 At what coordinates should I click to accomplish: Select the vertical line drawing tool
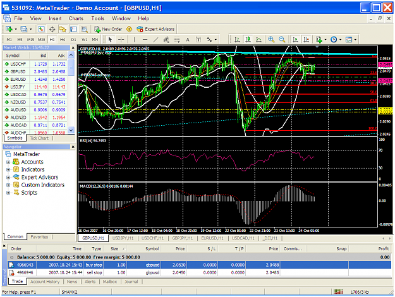click(x=134, y=40)
